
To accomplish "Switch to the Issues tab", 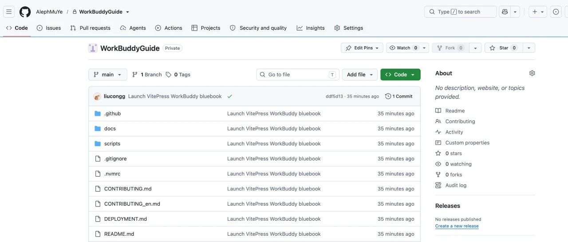I will click(x=49, y=28).
